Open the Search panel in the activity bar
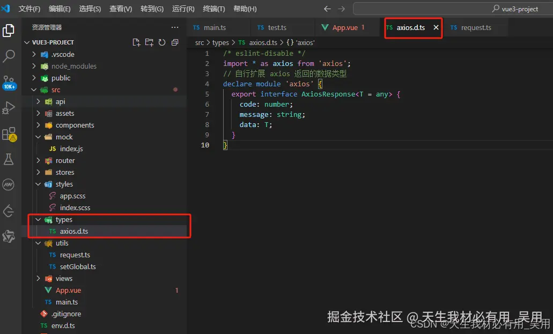Image resolution: width=553 pixels, height=334 pixels. (x=9, y=56)
